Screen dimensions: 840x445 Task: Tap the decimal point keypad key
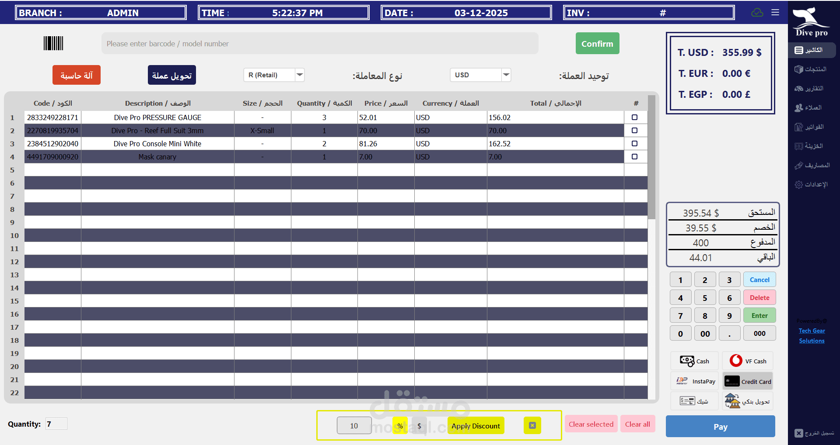(729, 334)
